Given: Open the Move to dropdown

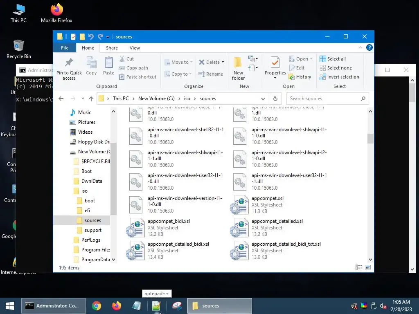Looking at the screenshot, I should click(178, 62).
